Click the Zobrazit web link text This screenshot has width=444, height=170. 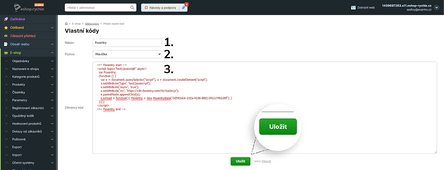tap(366, 8)
